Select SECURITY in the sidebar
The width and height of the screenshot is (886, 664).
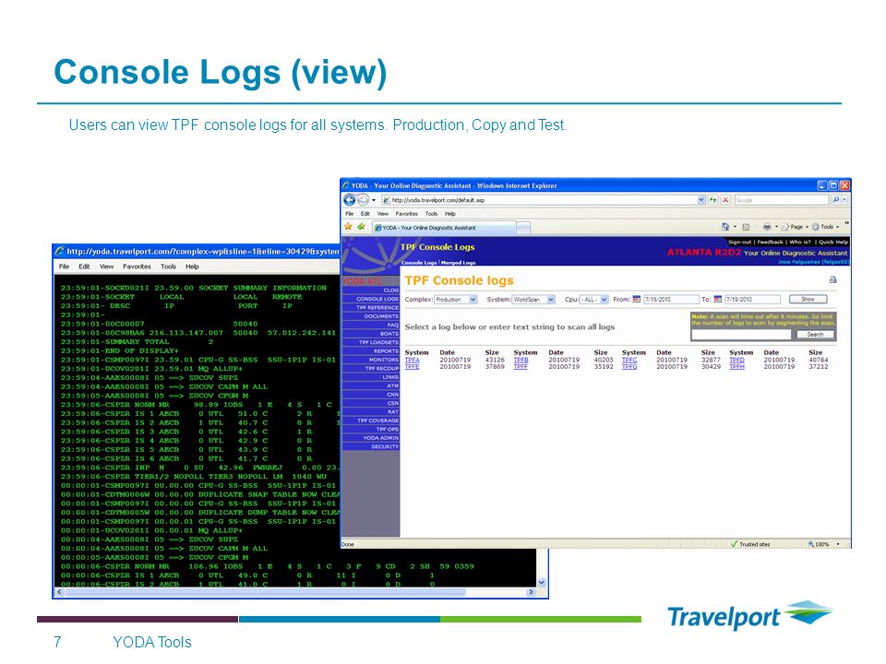pyautogui.click(x=371, y=446)
